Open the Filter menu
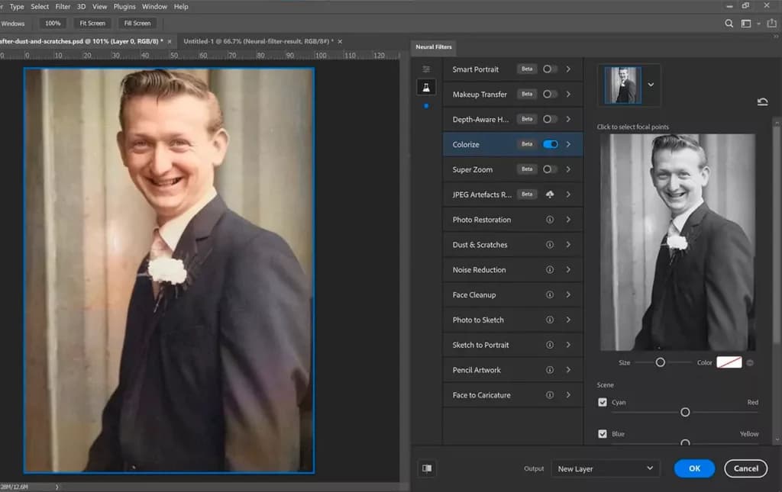The width and height of the screenshot is (782, 492). pyautogui.click(x=63, y=6)
